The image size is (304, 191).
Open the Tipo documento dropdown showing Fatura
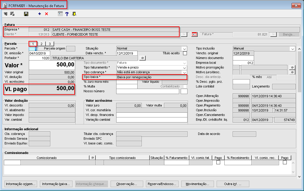tap(184, 63)
